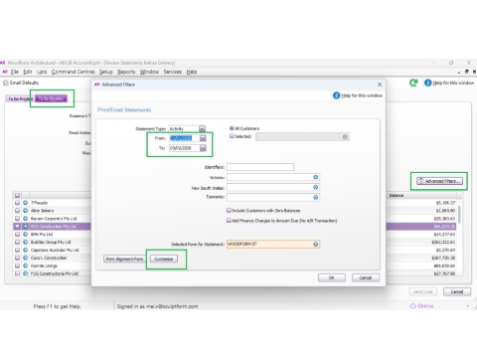The width and height of the screenshot is (477, 358).
Task: Toggle the select-all checkbox in list header
Action: pos(17,195)
